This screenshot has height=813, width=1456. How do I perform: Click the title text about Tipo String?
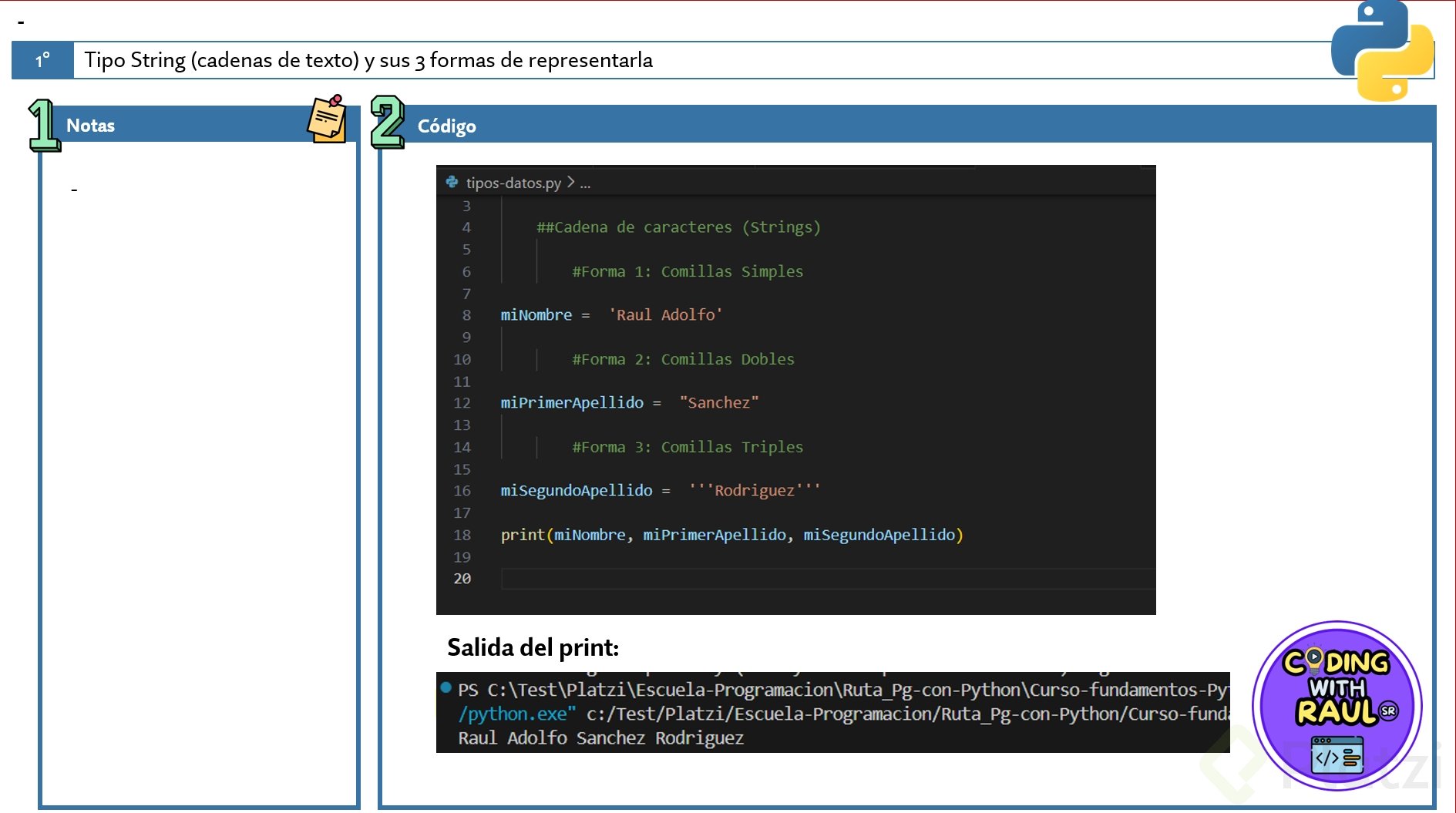point(368,60)
